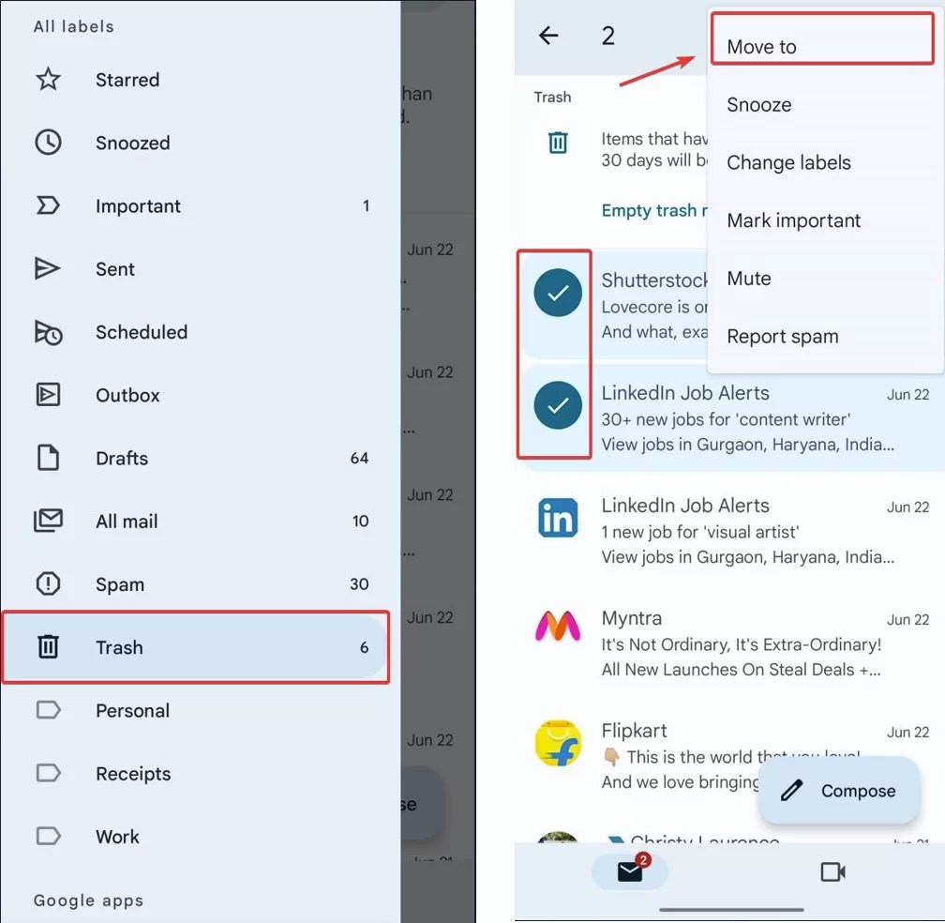Tap the back arrow to exit selection
Screen dimensions: 945x923
click(549, 36)
